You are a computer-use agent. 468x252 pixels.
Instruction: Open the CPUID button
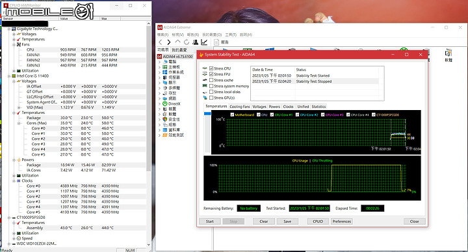coord(318,221)
